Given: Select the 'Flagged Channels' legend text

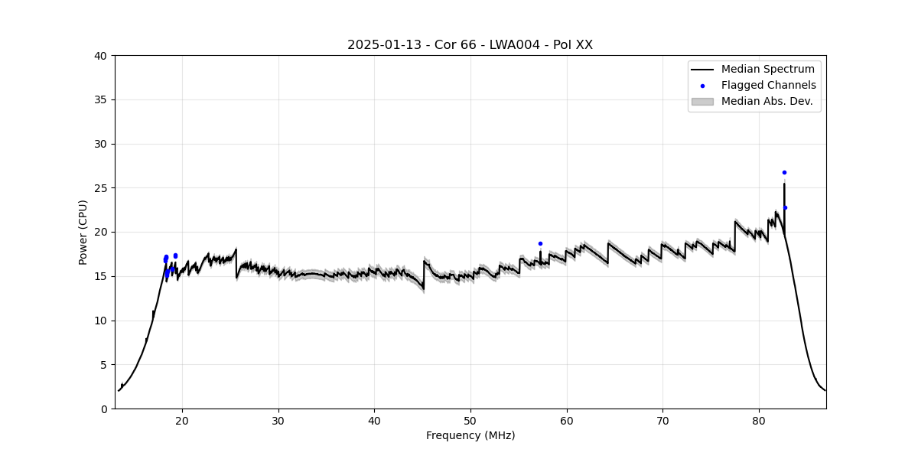Looking at the screenshot, I should tap(768, 86).
